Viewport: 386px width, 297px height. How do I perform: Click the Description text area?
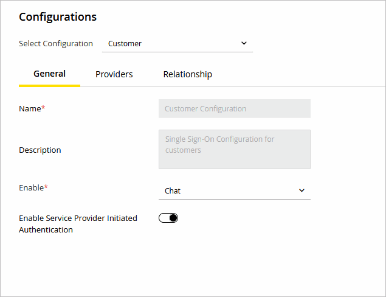point(235,149)
